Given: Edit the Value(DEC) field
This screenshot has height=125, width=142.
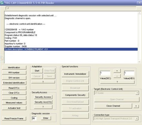Looking at the screenshot, I should (x=105, y=73).
